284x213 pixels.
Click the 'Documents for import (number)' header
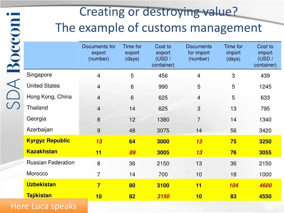pos(199,53)
